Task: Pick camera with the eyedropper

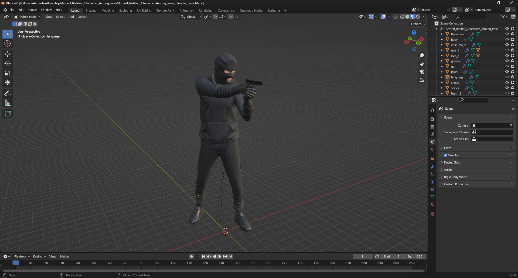Action: [510, 126]
